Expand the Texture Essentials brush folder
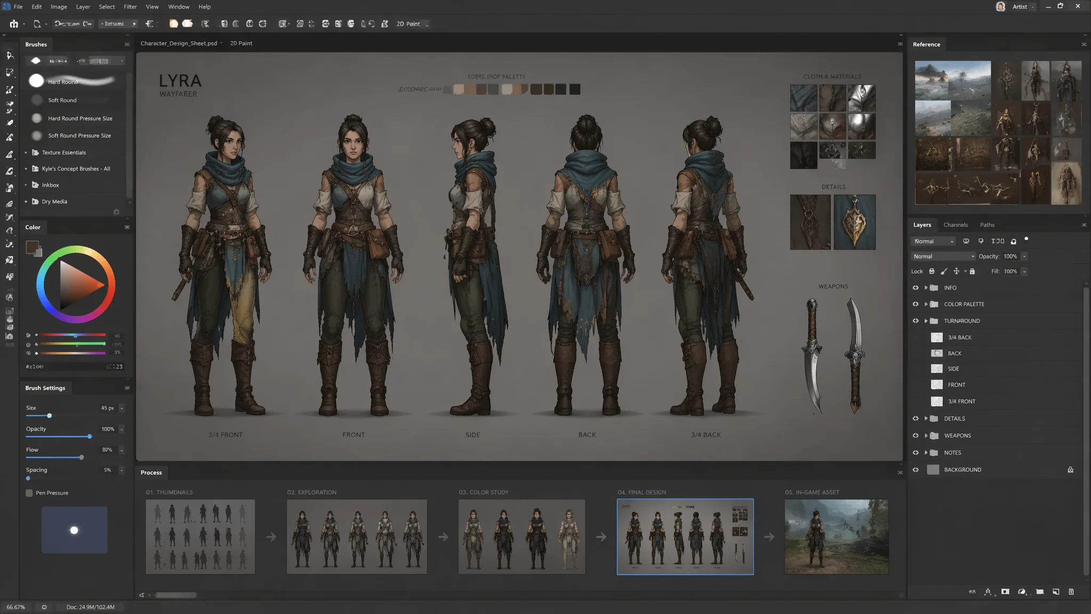The image size is (1091, 614). click(26, 152)
